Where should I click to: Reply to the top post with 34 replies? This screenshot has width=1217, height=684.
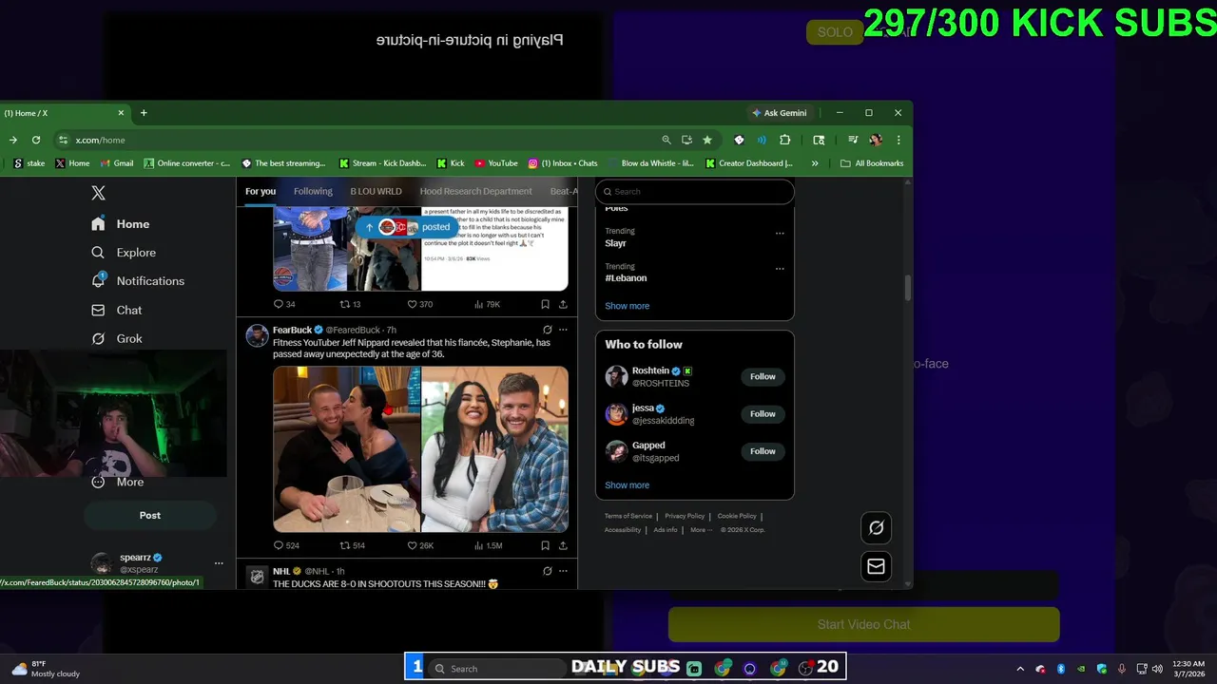pos(284,304)
